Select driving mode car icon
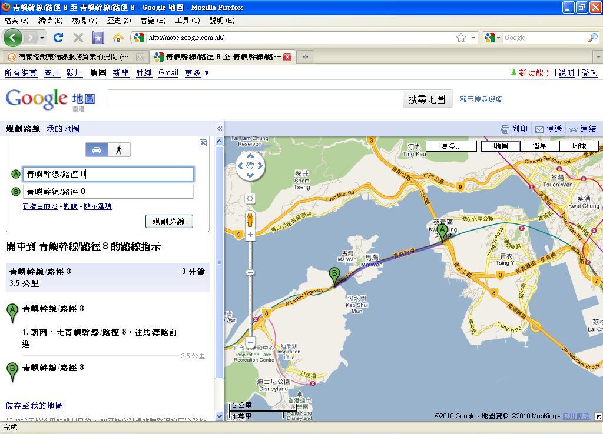The height and width of the screenshot is (434, 603). coord(97,150)
